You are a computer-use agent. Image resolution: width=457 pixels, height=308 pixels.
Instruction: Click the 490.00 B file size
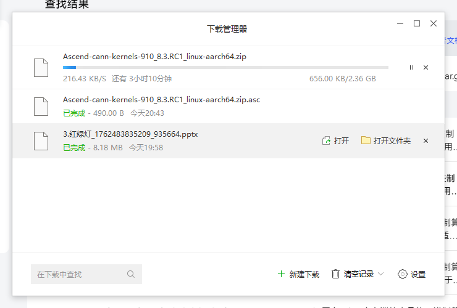click(109, 113)
